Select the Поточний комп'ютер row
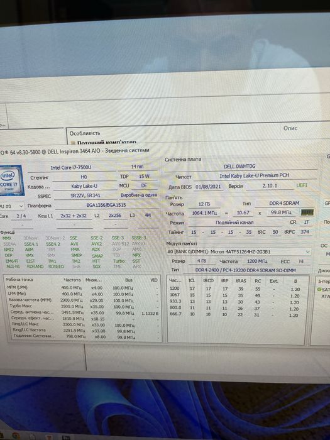This screenshot has height=440, width=330. (107, 143)
